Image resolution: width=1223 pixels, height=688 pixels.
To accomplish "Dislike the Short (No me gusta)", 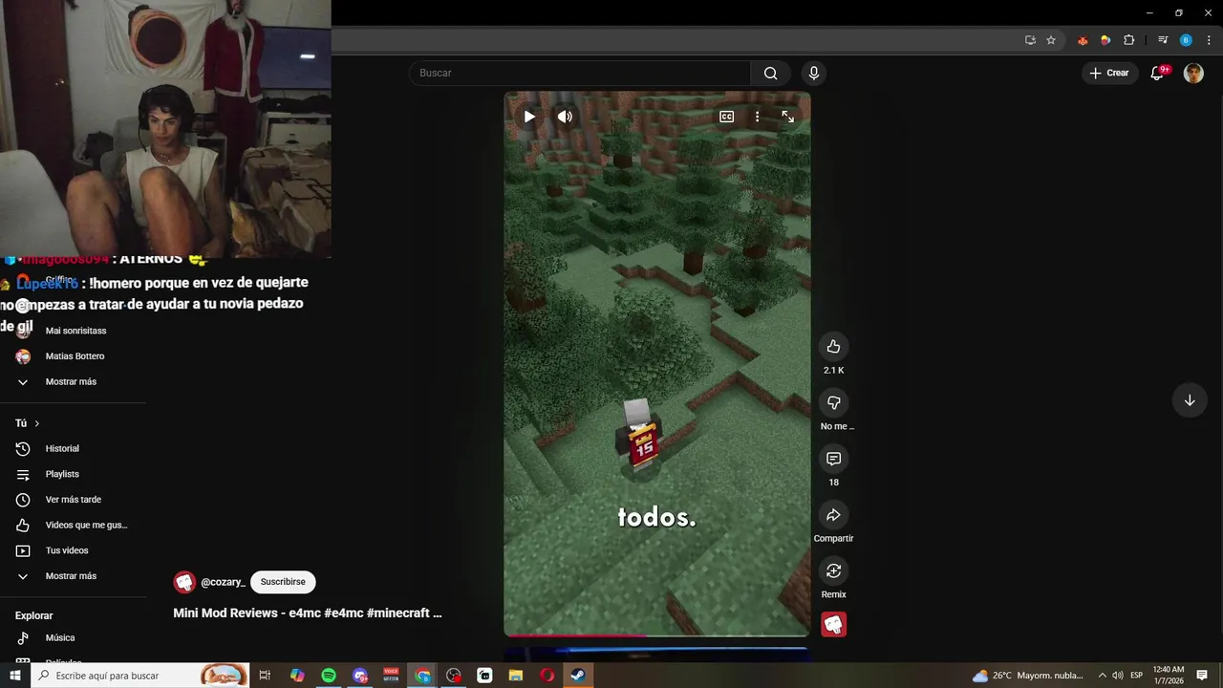I will tap(833, 402).
